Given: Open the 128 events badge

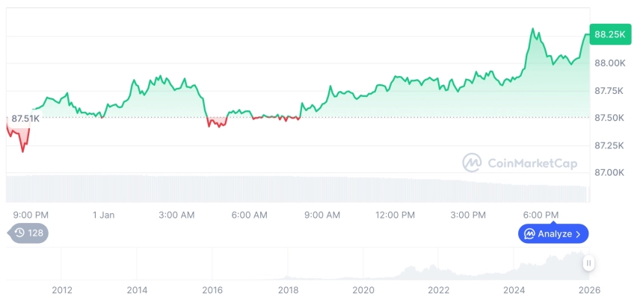Looking at the screenshot, I should [x=28, y=233].
